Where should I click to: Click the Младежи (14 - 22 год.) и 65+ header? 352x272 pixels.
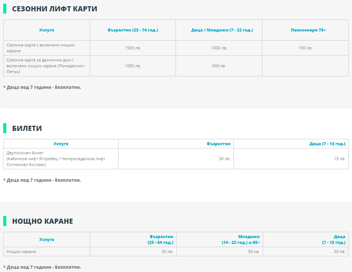coord(240,239)
